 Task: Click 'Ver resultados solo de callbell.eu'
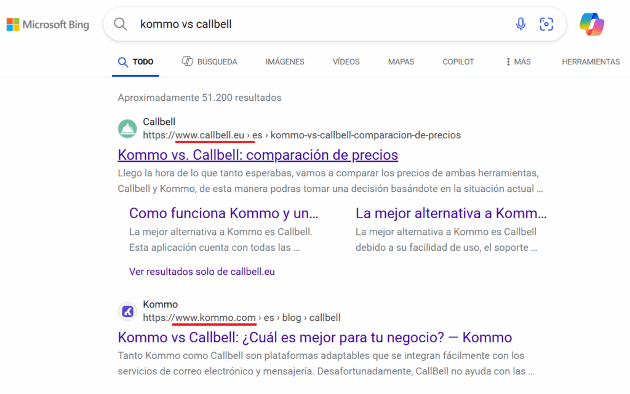202,271
